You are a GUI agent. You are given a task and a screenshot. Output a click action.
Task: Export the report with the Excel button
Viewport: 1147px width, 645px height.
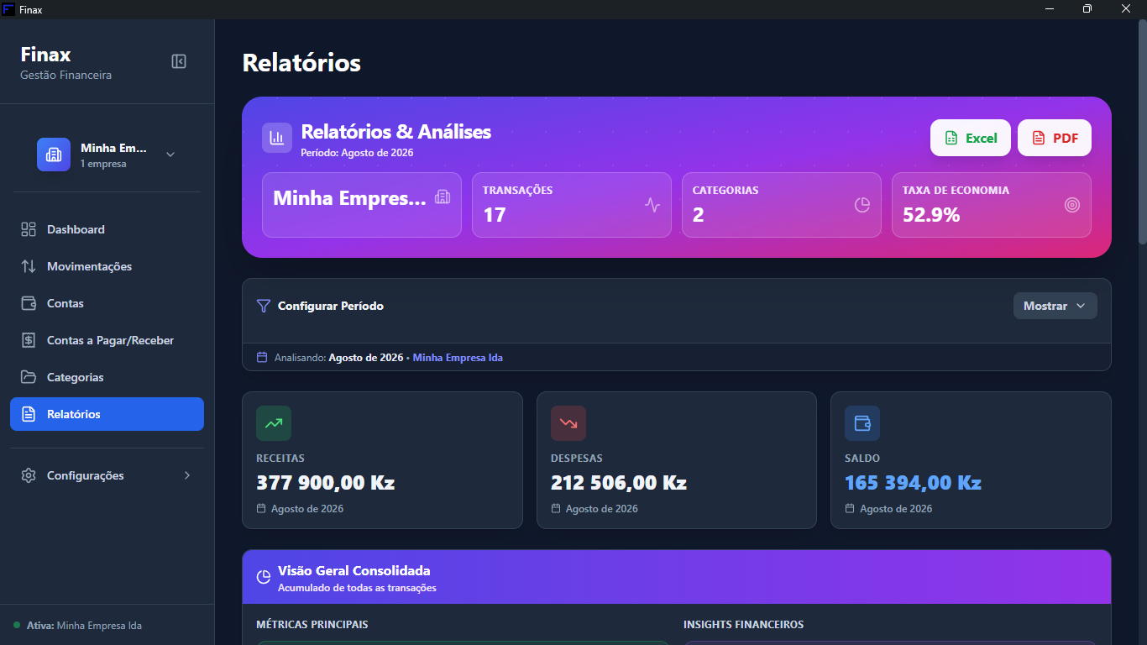[x=971, y=138]
